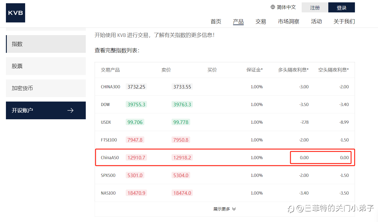Select the FTSE100 product name
378x222 pixels.
[109, 140]
